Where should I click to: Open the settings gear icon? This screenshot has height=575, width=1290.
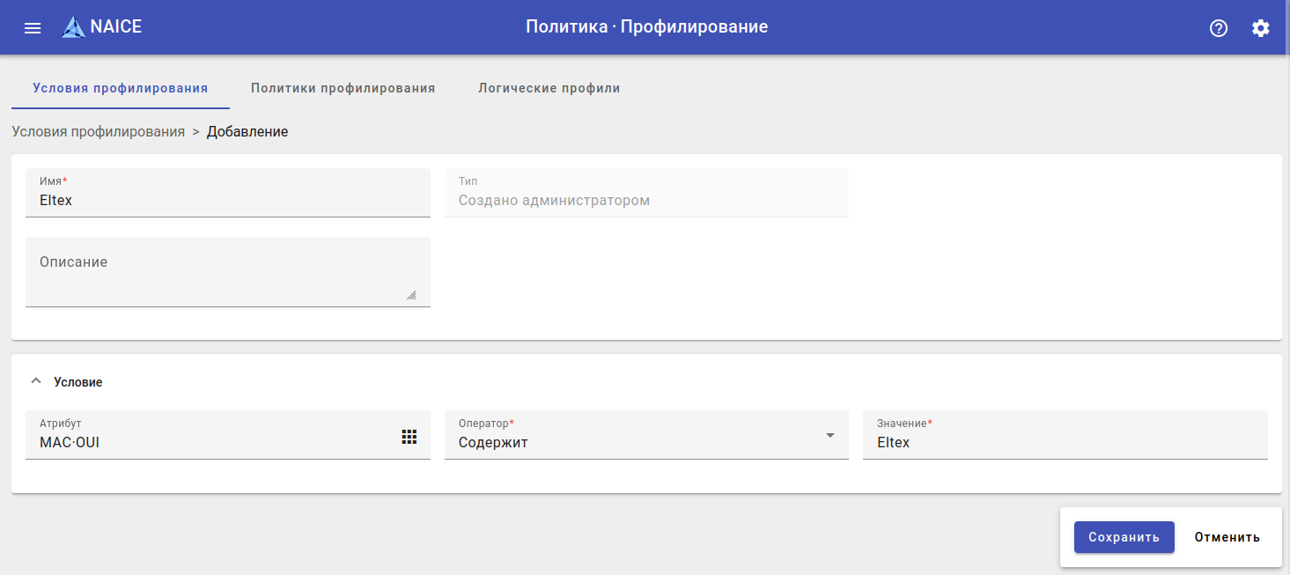pos(1261,28)
